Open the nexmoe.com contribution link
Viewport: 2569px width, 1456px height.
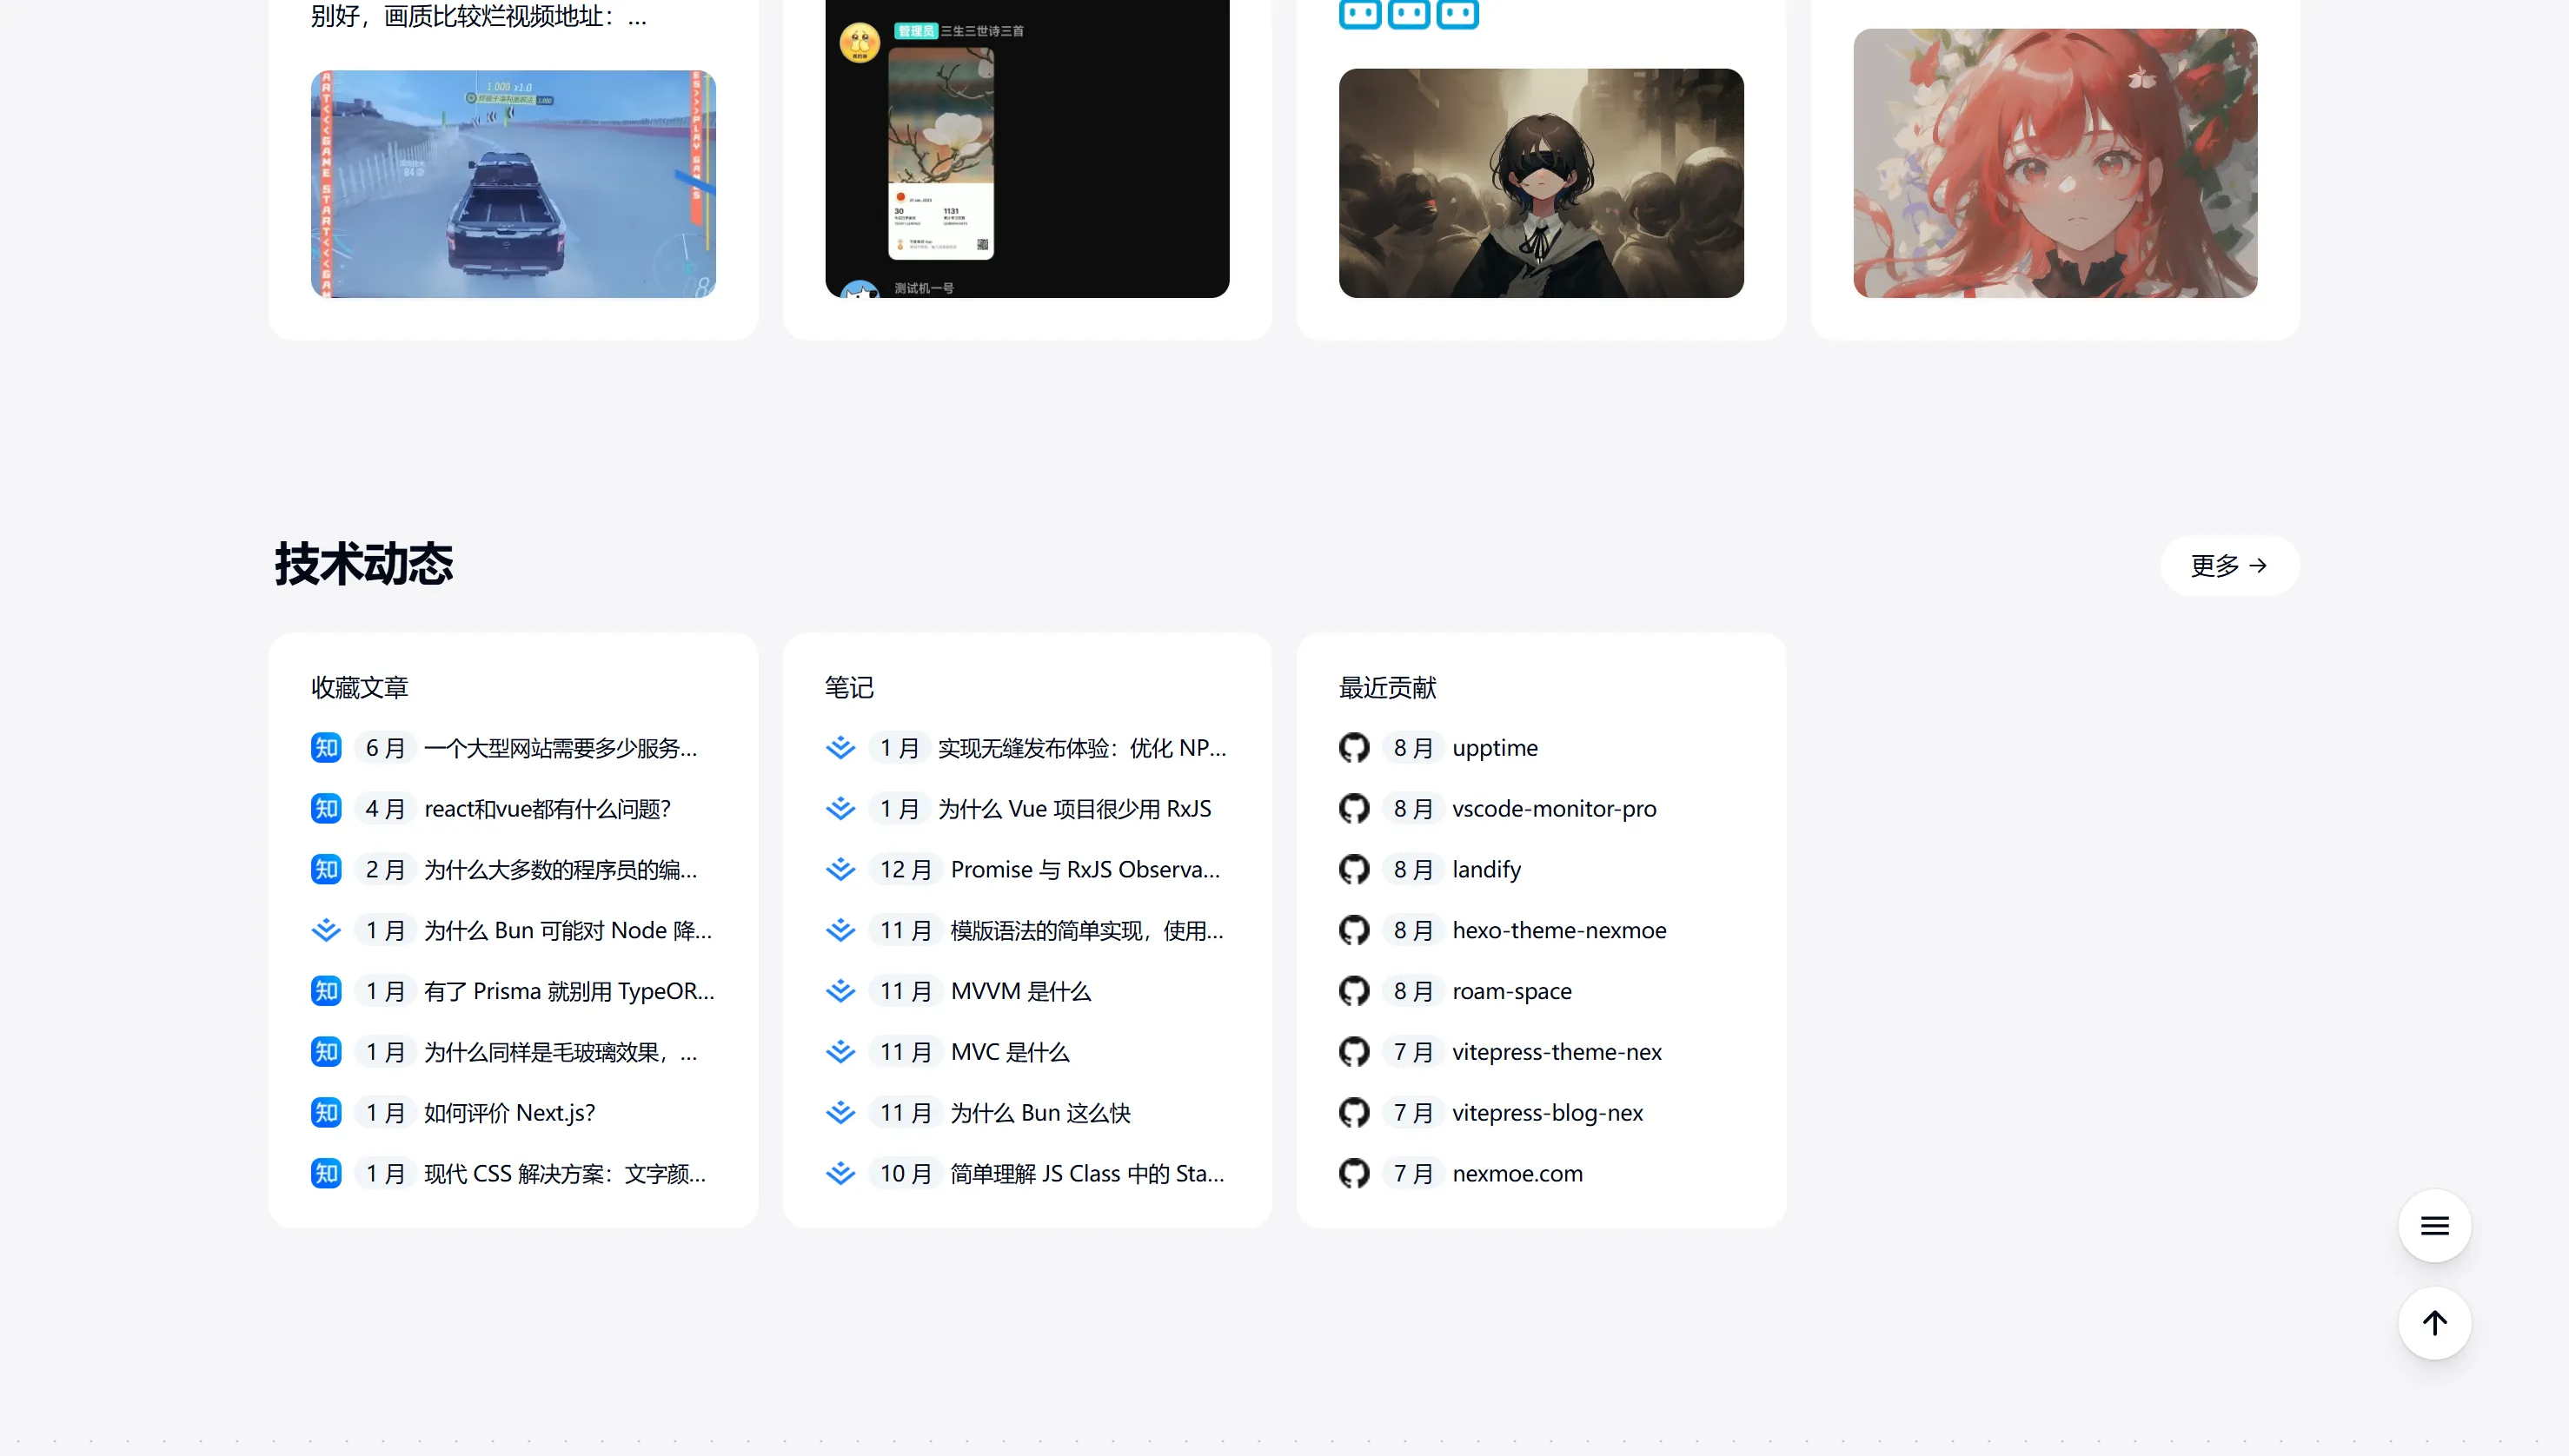(x=1517, y=1173)
